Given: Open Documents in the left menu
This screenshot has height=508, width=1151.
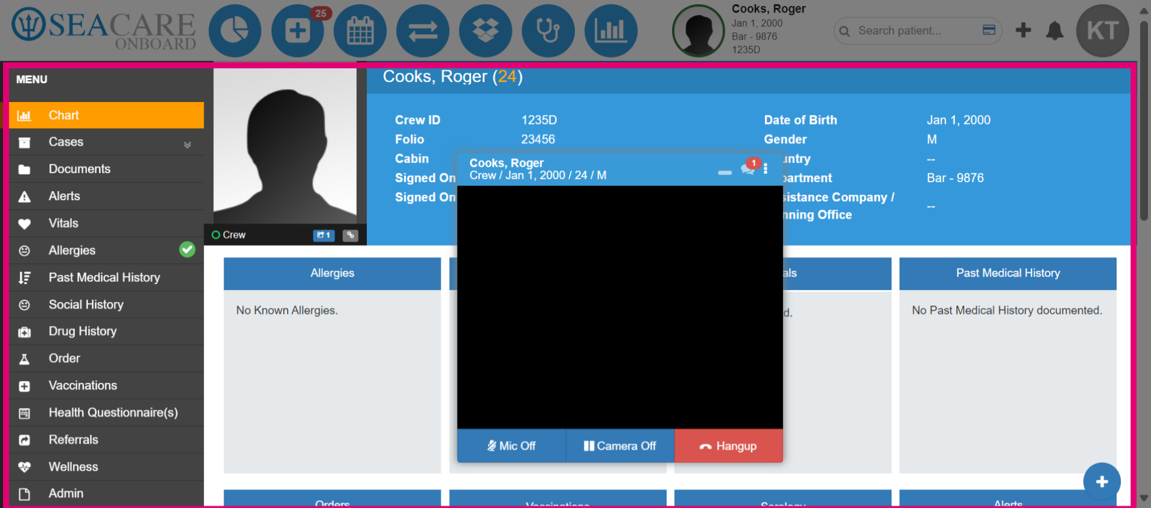Looking at the screenshot, I should coord(107,169).
